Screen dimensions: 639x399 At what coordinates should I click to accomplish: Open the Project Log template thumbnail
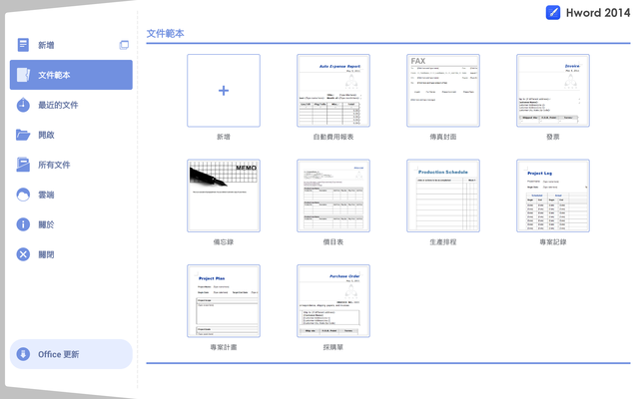[x=553, y=196]
